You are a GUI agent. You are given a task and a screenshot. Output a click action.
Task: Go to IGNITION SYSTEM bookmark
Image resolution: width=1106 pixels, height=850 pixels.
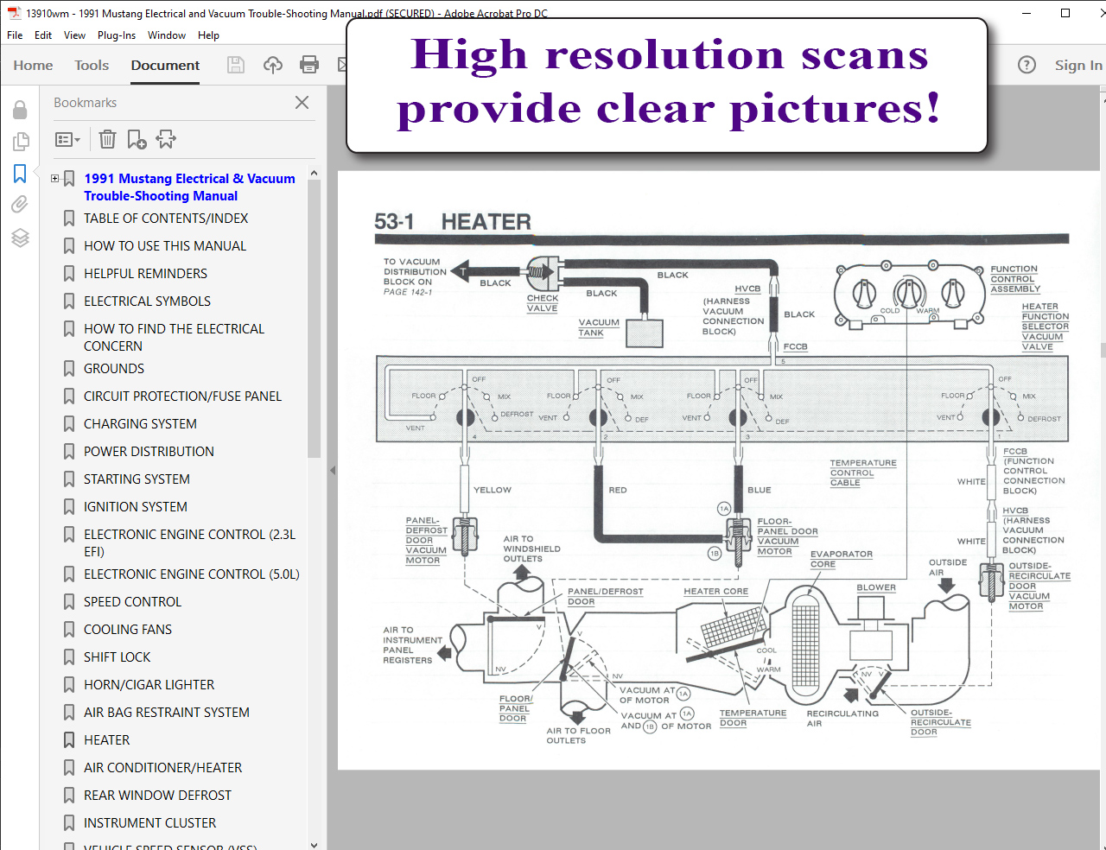[x=136, y=507]
